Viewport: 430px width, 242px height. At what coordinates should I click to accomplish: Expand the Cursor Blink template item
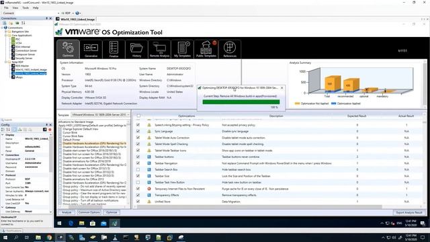(60, 132)
